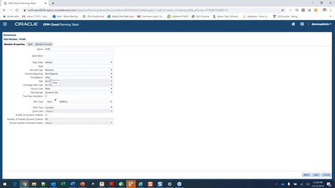335x188 pixels.
Task: Open the Account Type dropdown
Action: (79, 70)
